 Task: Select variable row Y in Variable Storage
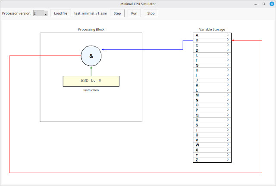[212, 155]
